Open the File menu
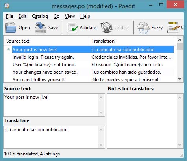 (x=9, y=16)
